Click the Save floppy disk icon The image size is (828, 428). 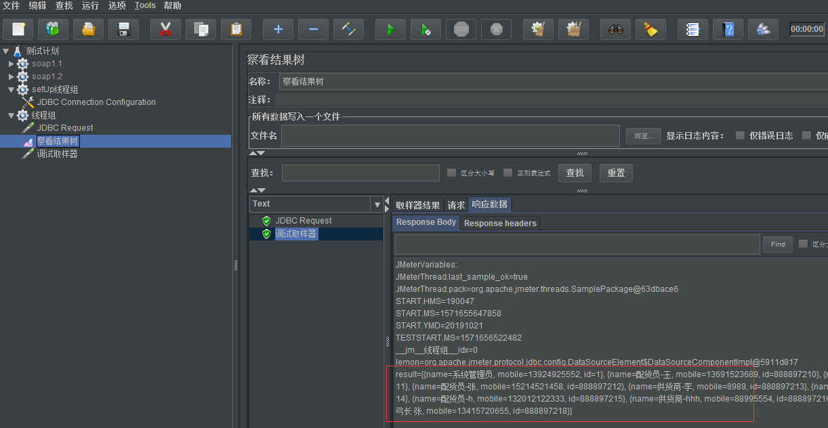123,29
